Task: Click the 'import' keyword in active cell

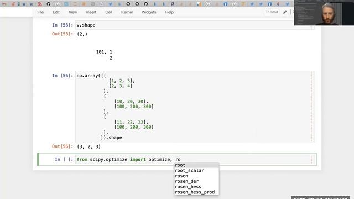Action: tap(138, 160)
